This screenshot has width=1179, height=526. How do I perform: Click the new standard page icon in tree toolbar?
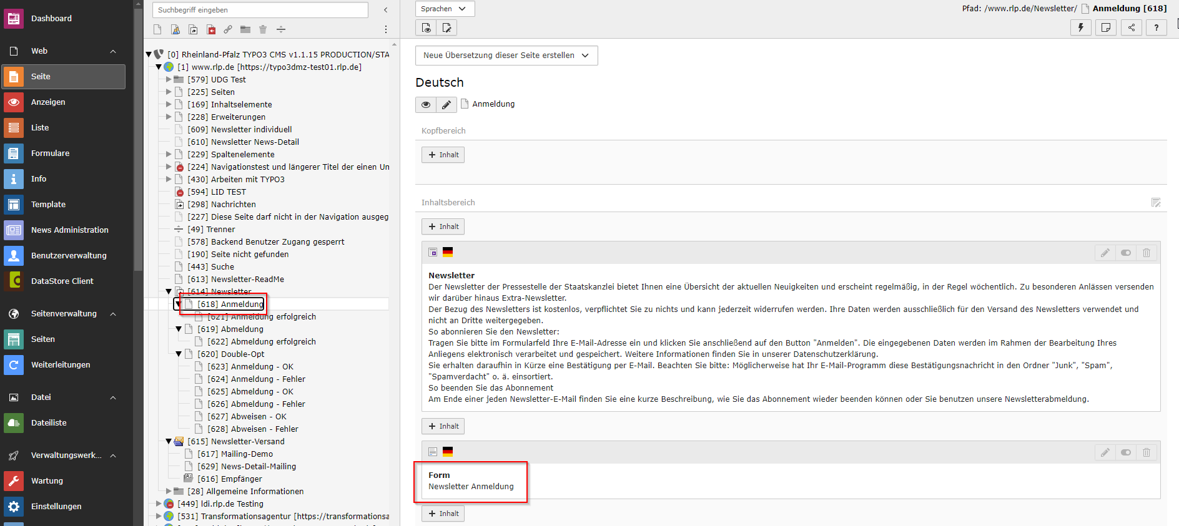click(x=157, y=29)
